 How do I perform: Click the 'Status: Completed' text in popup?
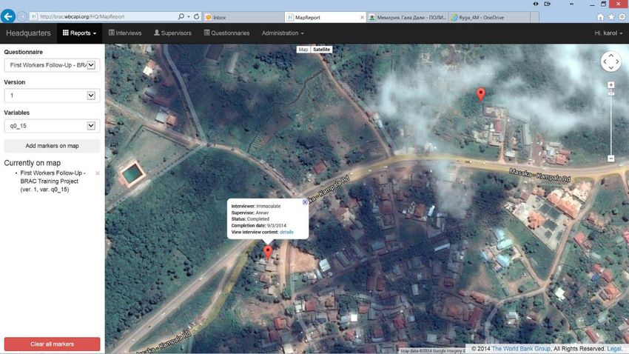coord(250,219)
